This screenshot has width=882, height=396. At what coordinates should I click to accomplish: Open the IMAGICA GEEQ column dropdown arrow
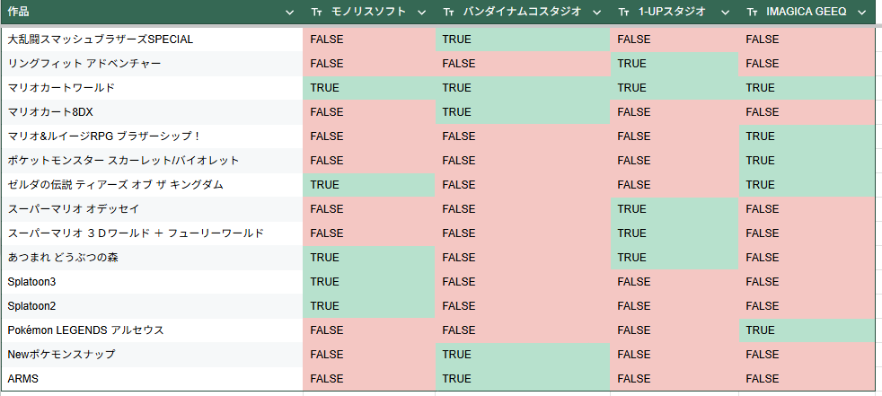point(862,13)
